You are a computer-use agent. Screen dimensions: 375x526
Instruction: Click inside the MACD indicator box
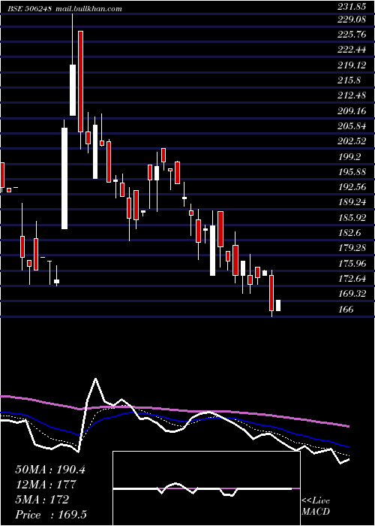point(206,488)
